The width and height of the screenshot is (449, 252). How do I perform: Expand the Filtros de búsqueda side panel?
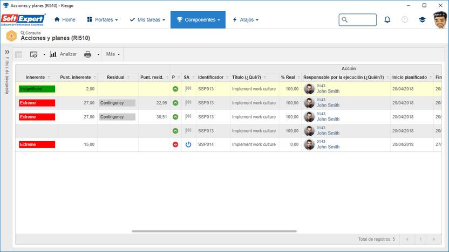pos(7,52)
